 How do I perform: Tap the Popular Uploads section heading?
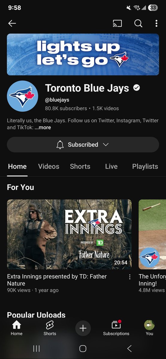coord(36,315)
